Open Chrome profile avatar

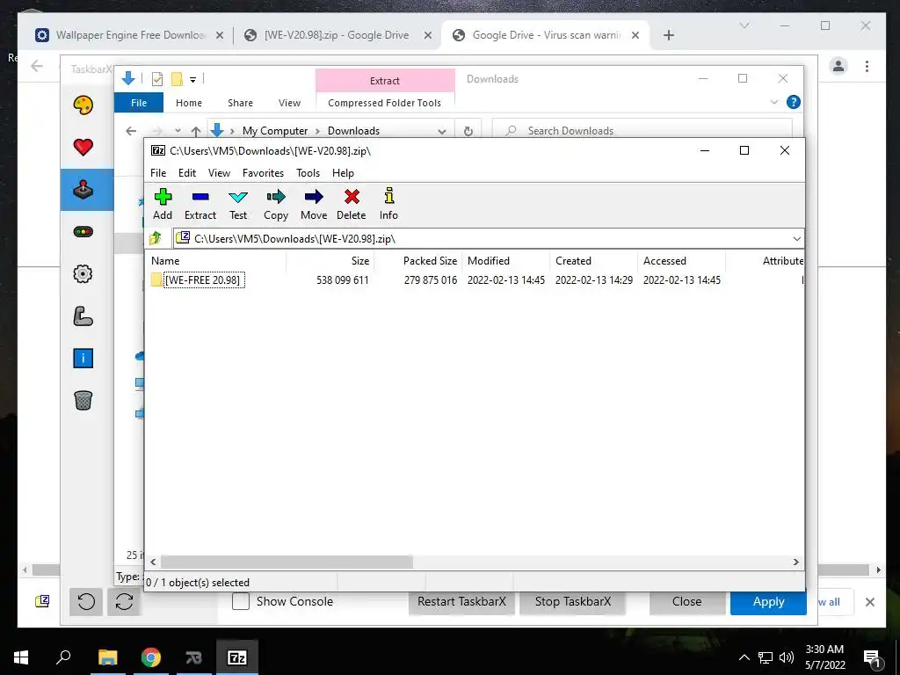pyautogui.click(x=838, y=66)
